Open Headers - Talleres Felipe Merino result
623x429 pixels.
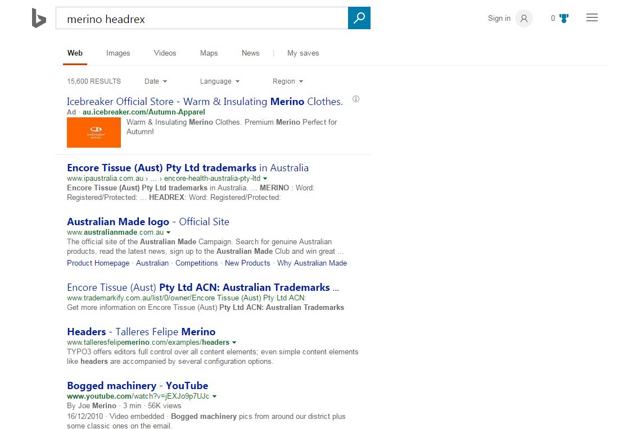(x=141, y=332)
